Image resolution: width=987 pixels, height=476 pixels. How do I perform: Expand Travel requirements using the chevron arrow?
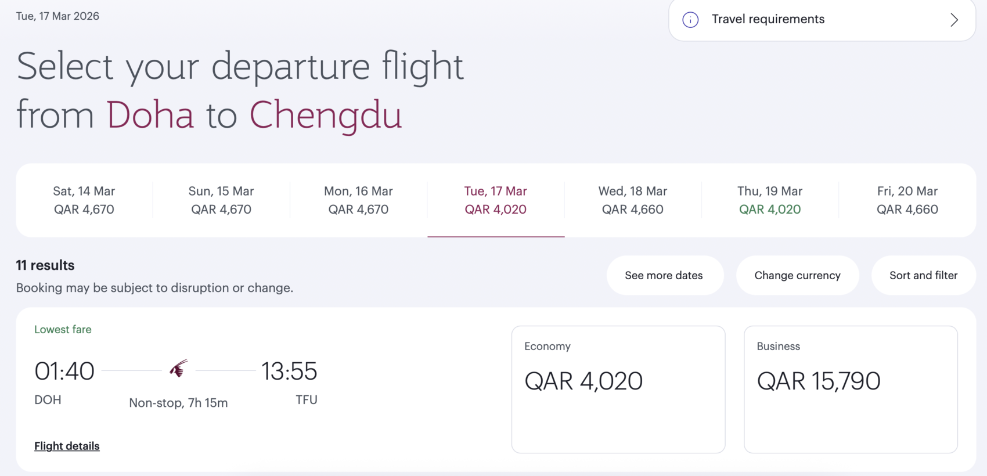pyautogui.click(x=954, y=20)
